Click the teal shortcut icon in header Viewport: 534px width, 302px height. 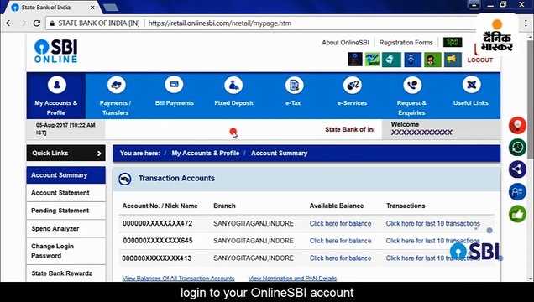(x=391, y=60)
